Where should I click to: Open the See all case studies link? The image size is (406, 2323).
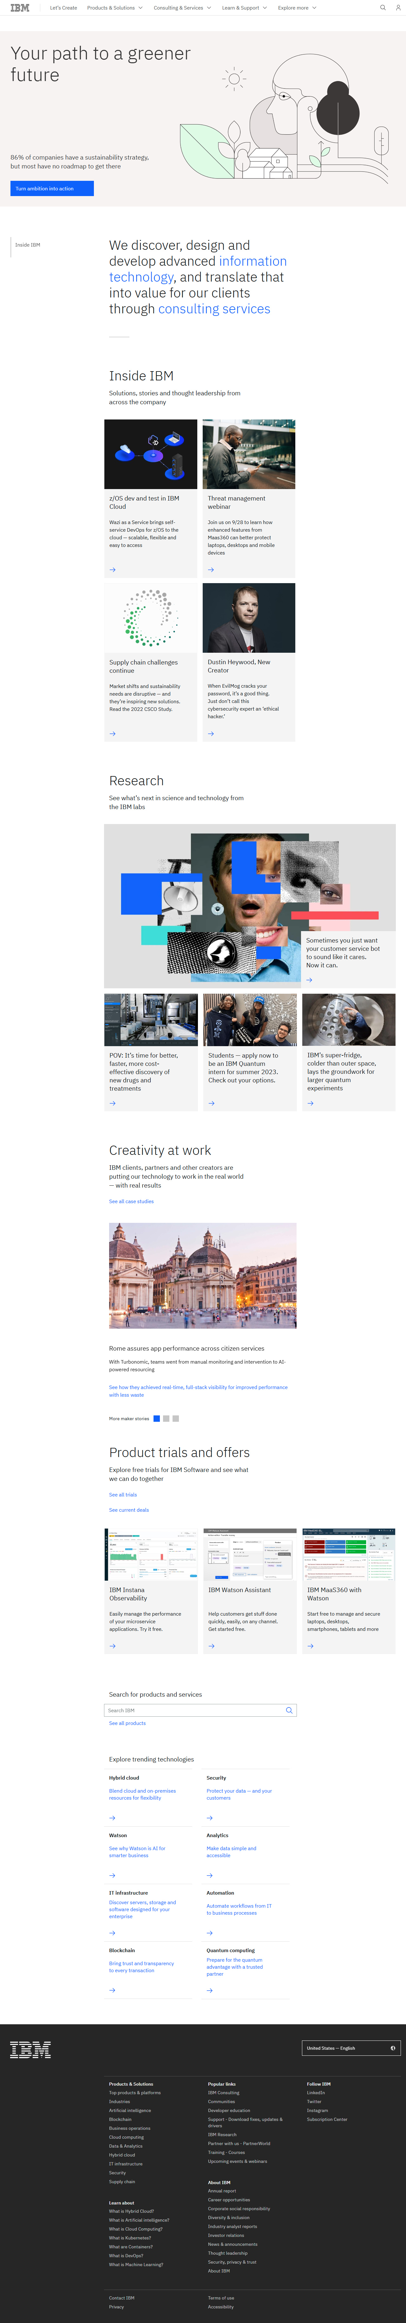tap(131, 1201)
